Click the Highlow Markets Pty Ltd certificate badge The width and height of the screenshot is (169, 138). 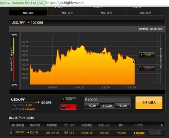23,2
